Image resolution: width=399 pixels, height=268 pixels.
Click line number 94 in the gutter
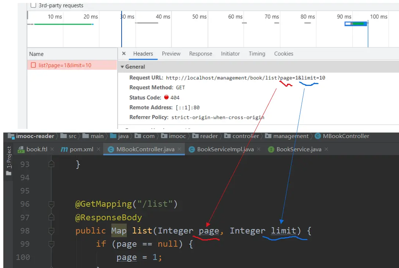[x=25, y=177]
